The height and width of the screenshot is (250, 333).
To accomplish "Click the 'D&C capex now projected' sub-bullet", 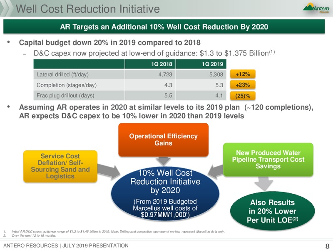I will (154, 53).
